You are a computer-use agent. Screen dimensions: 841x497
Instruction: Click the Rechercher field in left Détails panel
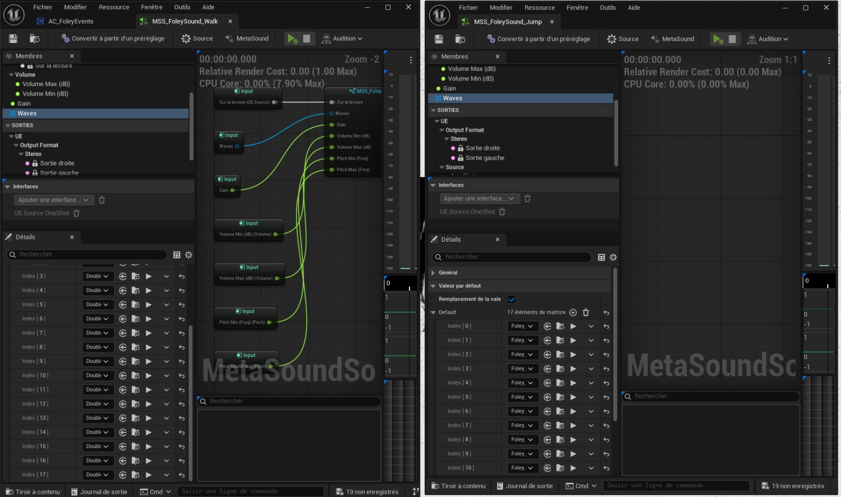(89, 254)
